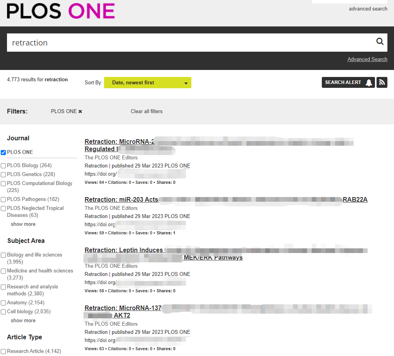Click the Search Alert button
The height and width of the screenshot is (356, 394).
tap(348, 82)
